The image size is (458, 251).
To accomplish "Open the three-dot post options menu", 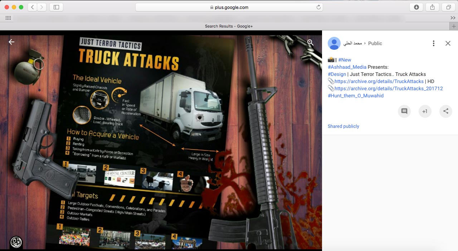I will (x=433, y=43).
